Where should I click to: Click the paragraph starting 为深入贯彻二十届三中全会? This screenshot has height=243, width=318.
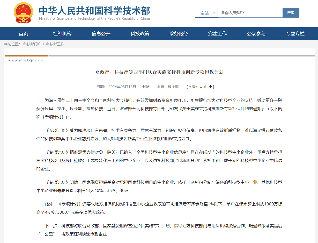point(159,109)
